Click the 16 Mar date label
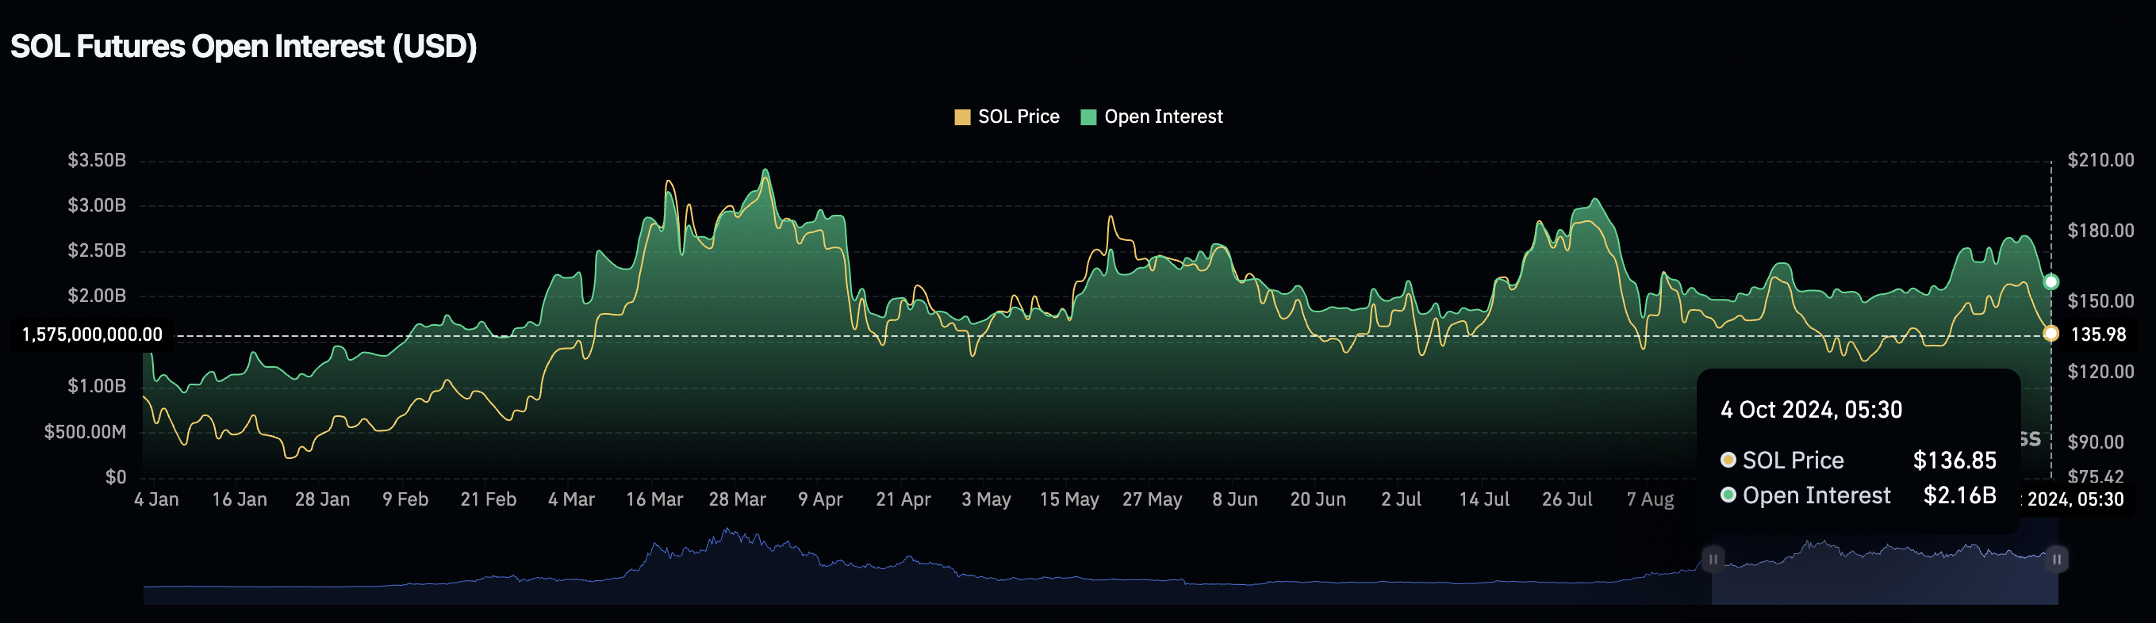The image size is (2156, 623). click(654, 499)
